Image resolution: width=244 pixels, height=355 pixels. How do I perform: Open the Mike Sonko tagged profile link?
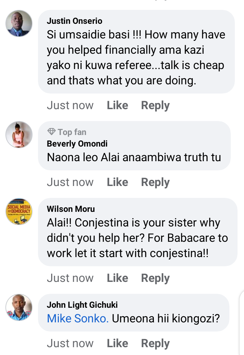[x=78, y=318]
